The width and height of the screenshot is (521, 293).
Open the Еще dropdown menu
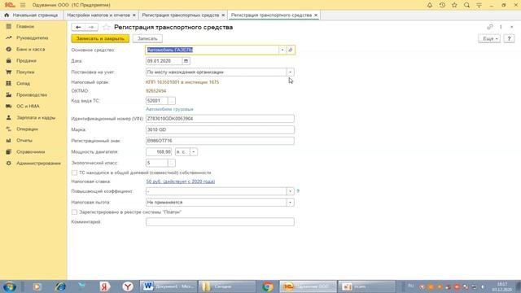point(489,38)
